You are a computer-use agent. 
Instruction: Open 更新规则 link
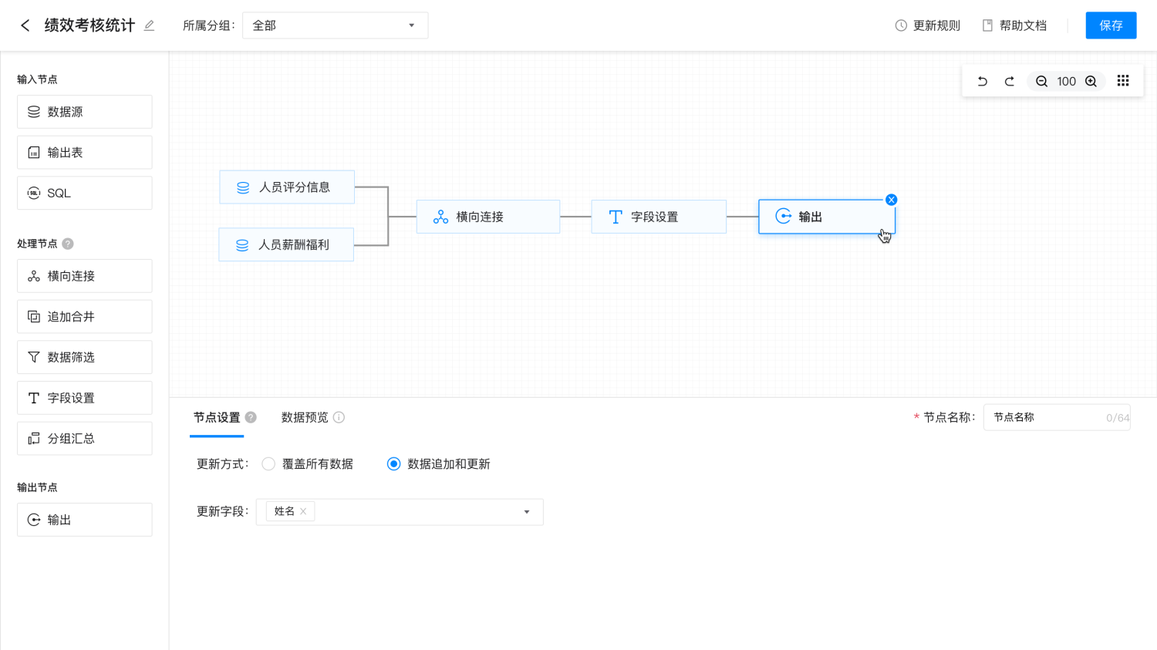pos(927,25)
